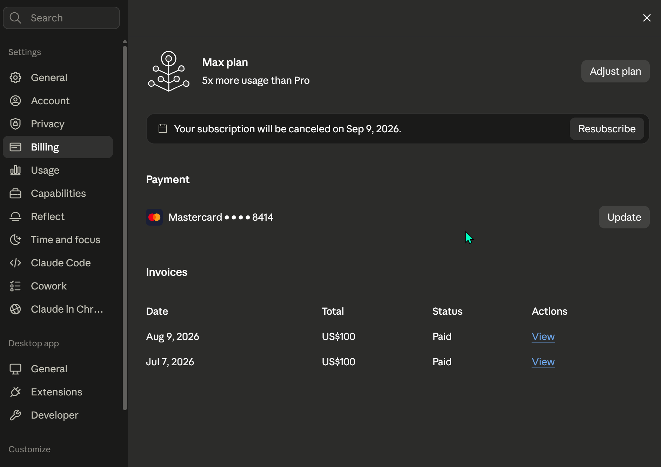Click the Claude Code brackets icon
This screenshot has width=661, height=467.
tap(15, 263)
